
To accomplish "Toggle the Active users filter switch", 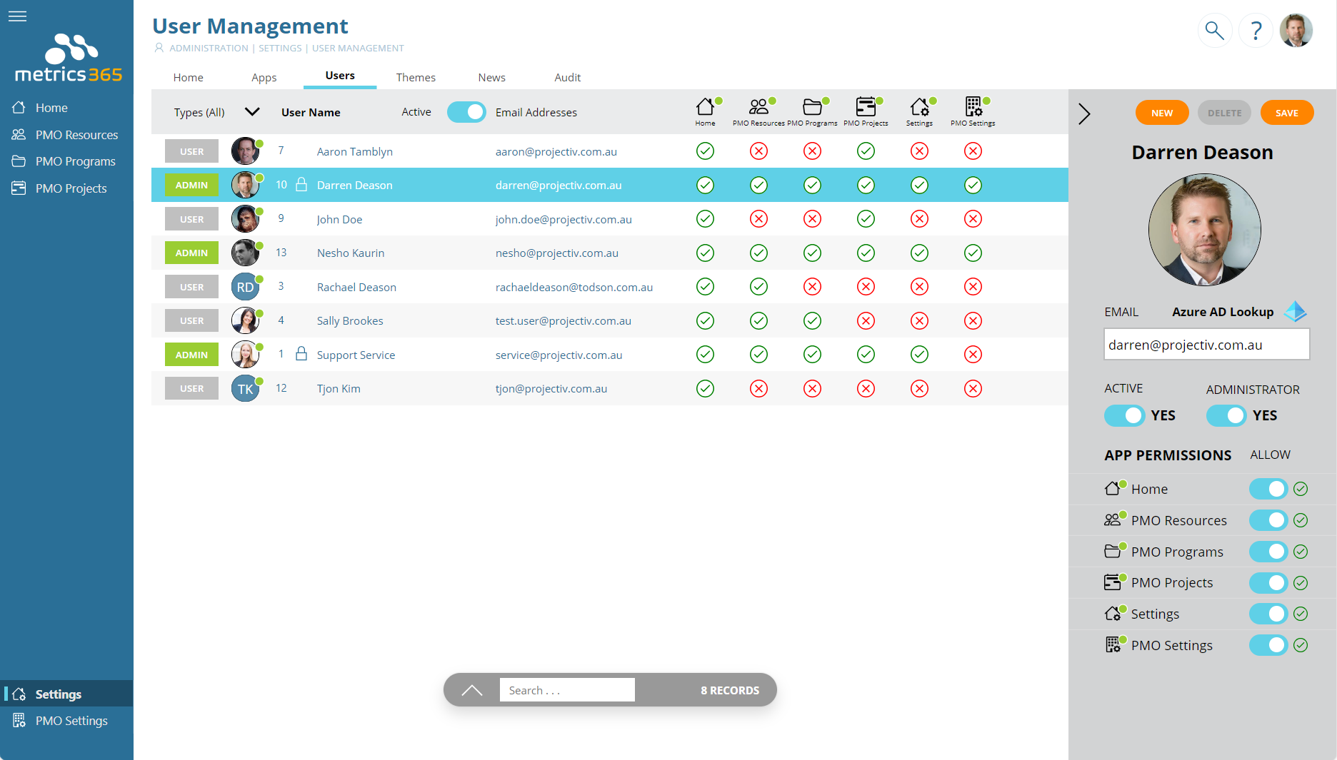I will pos(466,112).
